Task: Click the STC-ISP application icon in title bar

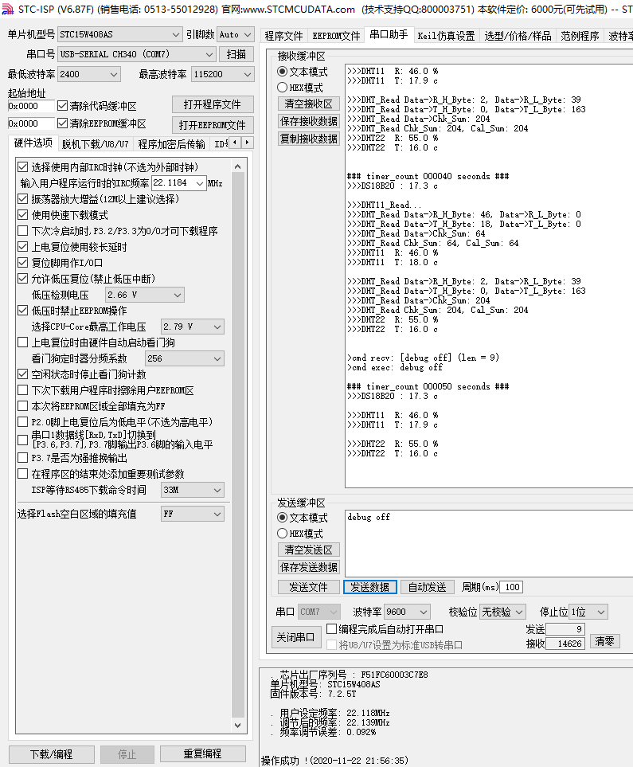Action: coord(7,9)
